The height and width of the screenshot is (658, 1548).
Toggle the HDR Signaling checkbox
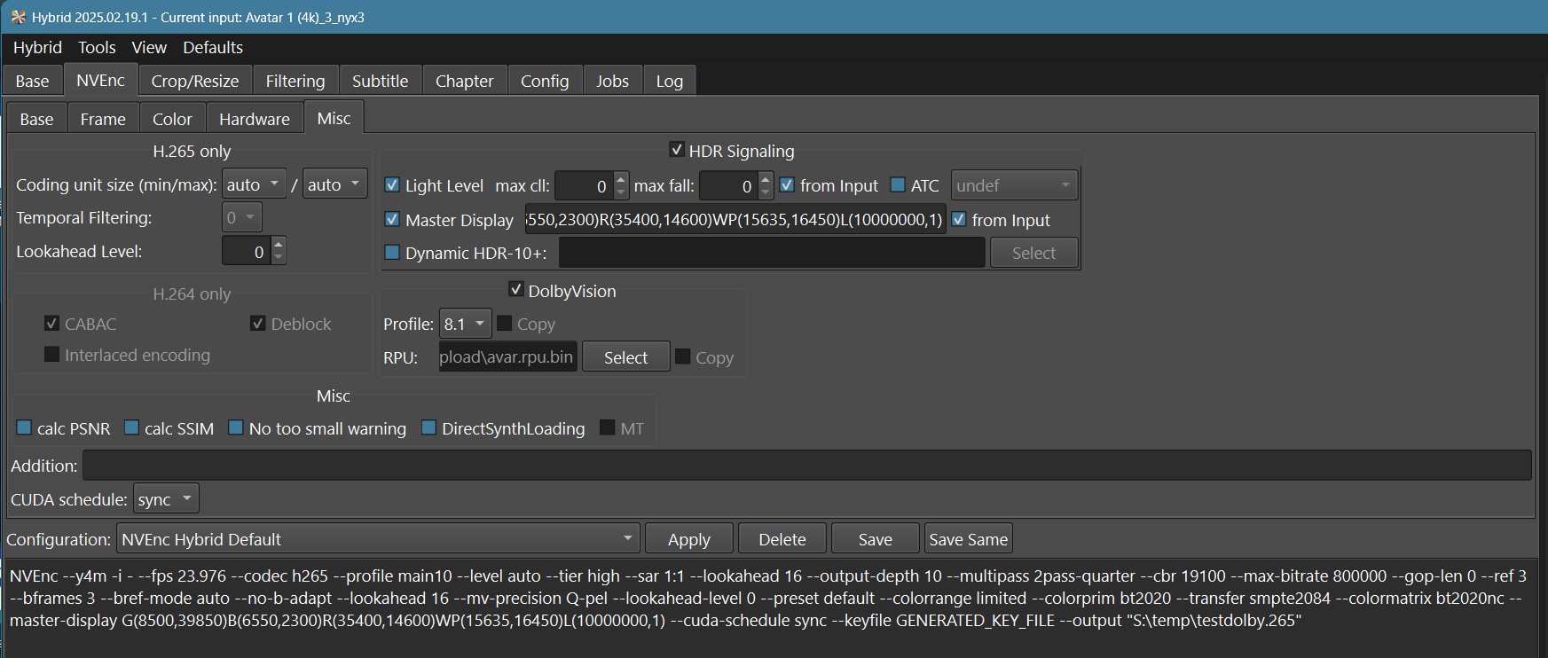tap(677, 150)
